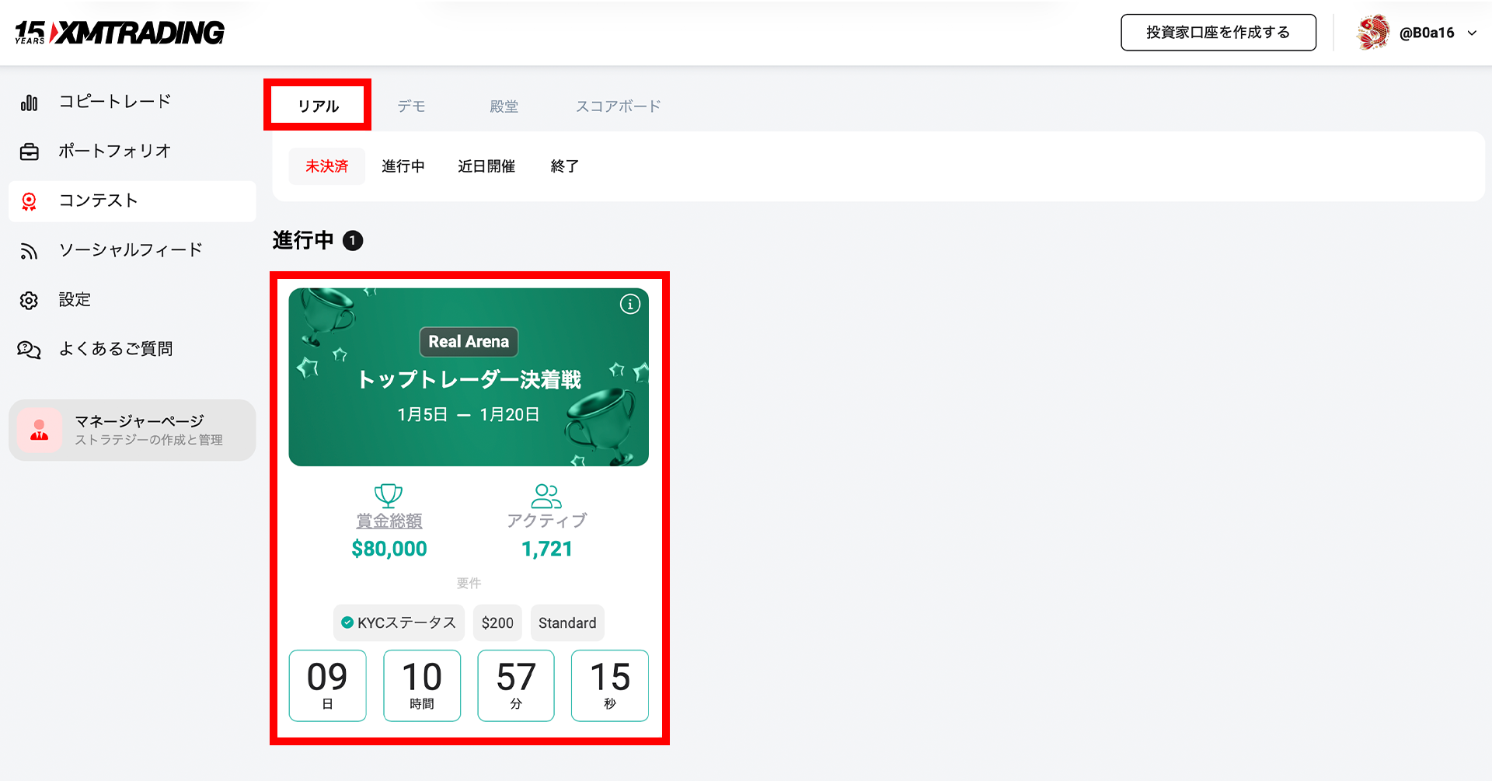Select the 近日開催 filter
1492x781 pixels.
(x=486, y=166)
